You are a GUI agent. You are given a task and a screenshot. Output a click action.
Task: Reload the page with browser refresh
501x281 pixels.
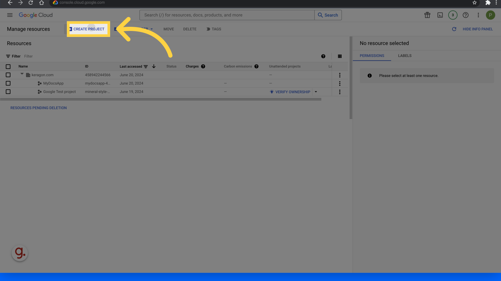point(31,3)
